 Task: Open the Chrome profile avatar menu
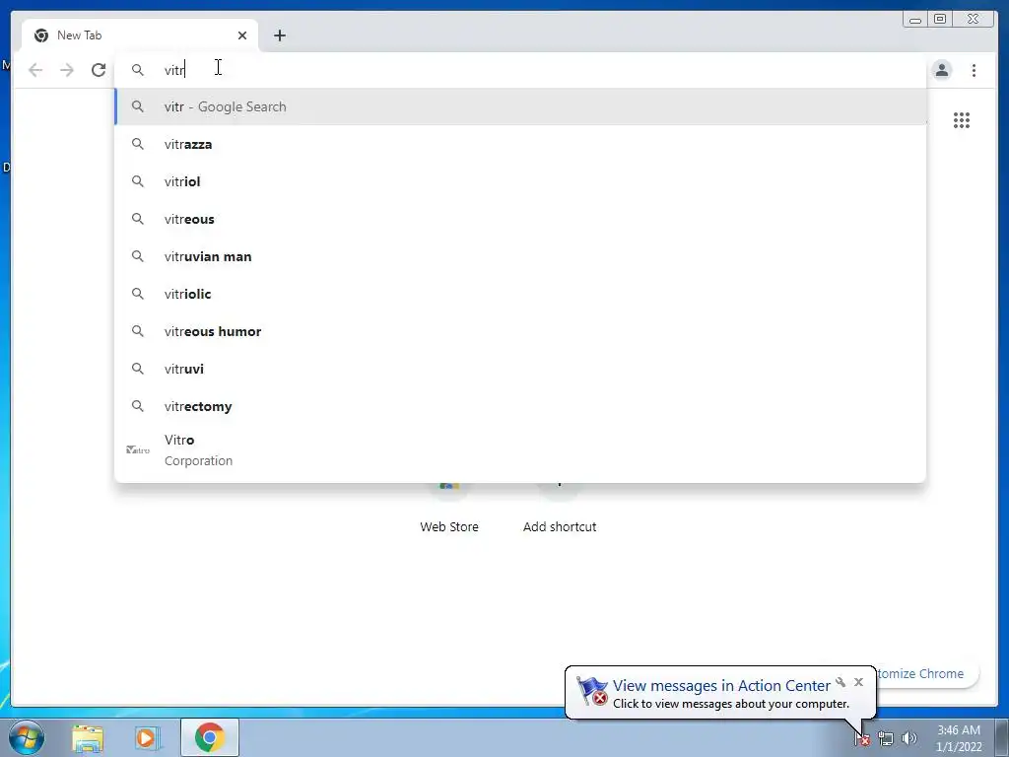pyautogui.click(x=941, y=70)
